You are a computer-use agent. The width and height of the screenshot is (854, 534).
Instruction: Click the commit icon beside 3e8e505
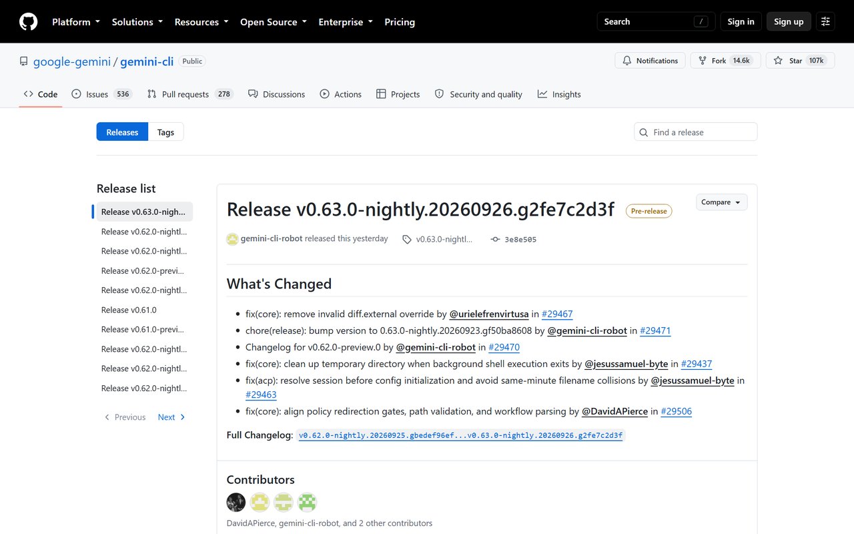(495, 239)
